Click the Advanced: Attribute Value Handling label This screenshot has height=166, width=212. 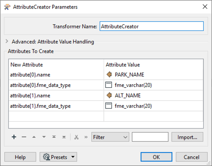point(53,42)
